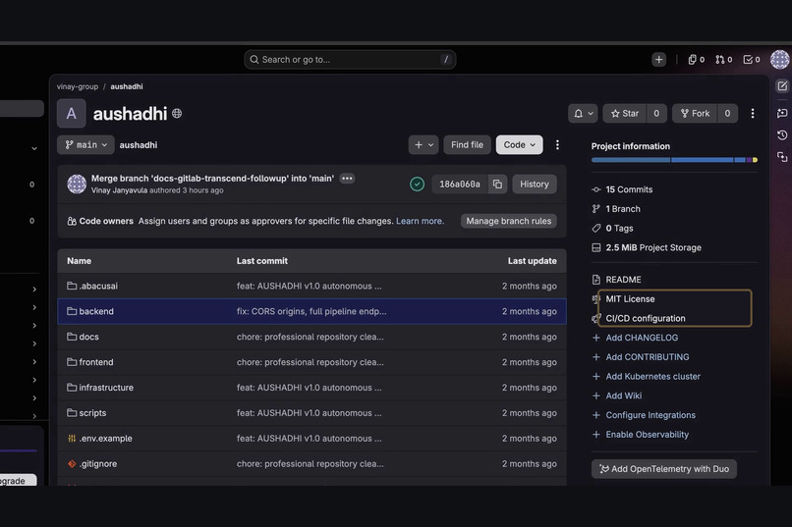This screenshot has height=527, width=792.
Task: Click the aushadhi path next to branch selector
Action: pyautogui.click(x=139, y=144)
